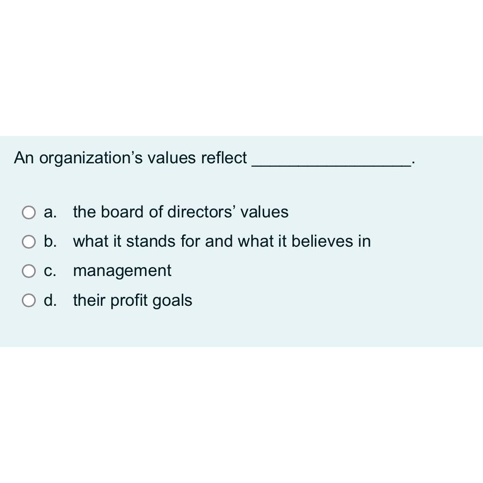Viewport: 483px width, 483px height.
Task: Click the option label 'a.'
Action: click(50, 212)
